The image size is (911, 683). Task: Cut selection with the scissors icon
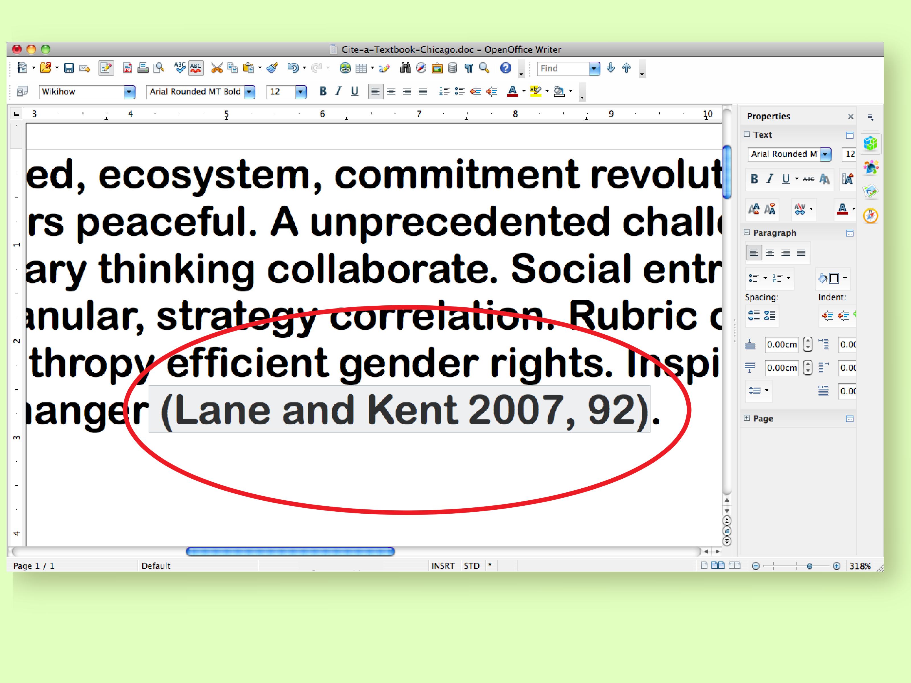217,68
